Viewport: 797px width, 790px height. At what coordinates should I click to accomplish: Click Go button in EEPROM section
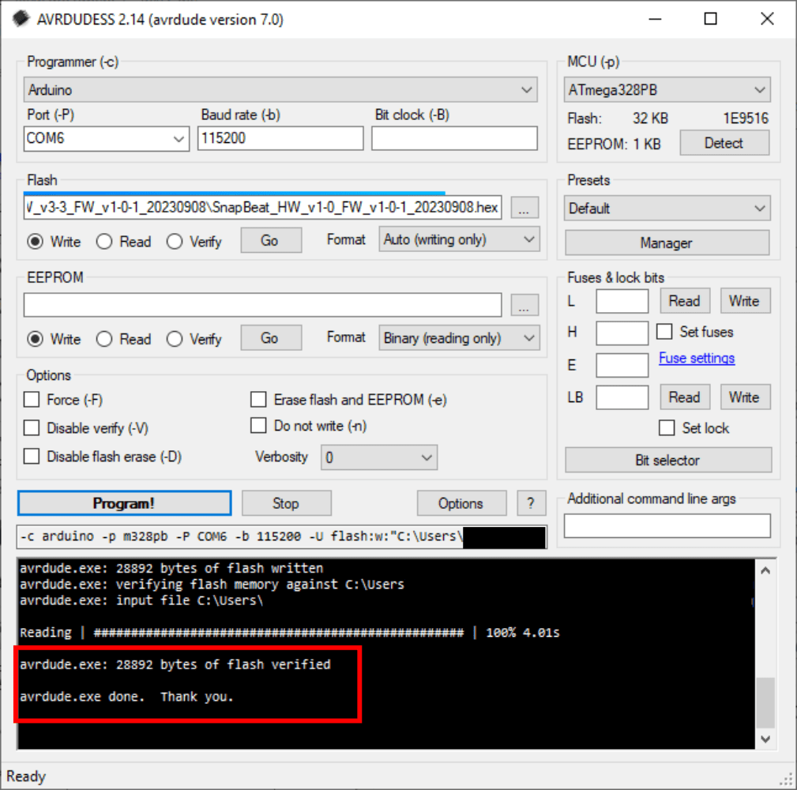[x=270, y=338]
